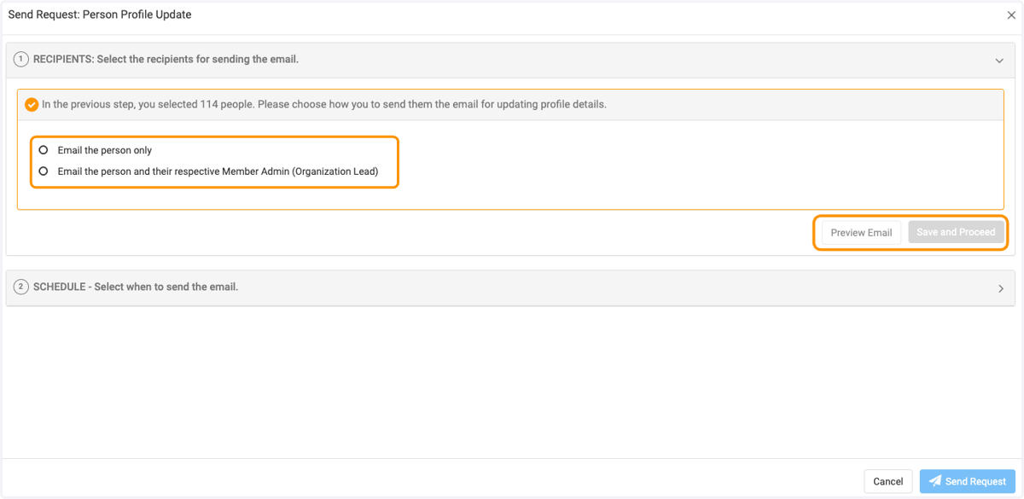Select "Email the person only" radio option
Image resolution: width=1024 pixels, height=499 pixels.
coord(44,150)
